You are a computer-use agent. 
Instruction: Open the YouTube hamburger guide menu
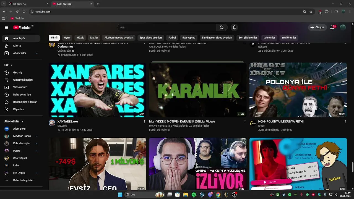(7, 27)
